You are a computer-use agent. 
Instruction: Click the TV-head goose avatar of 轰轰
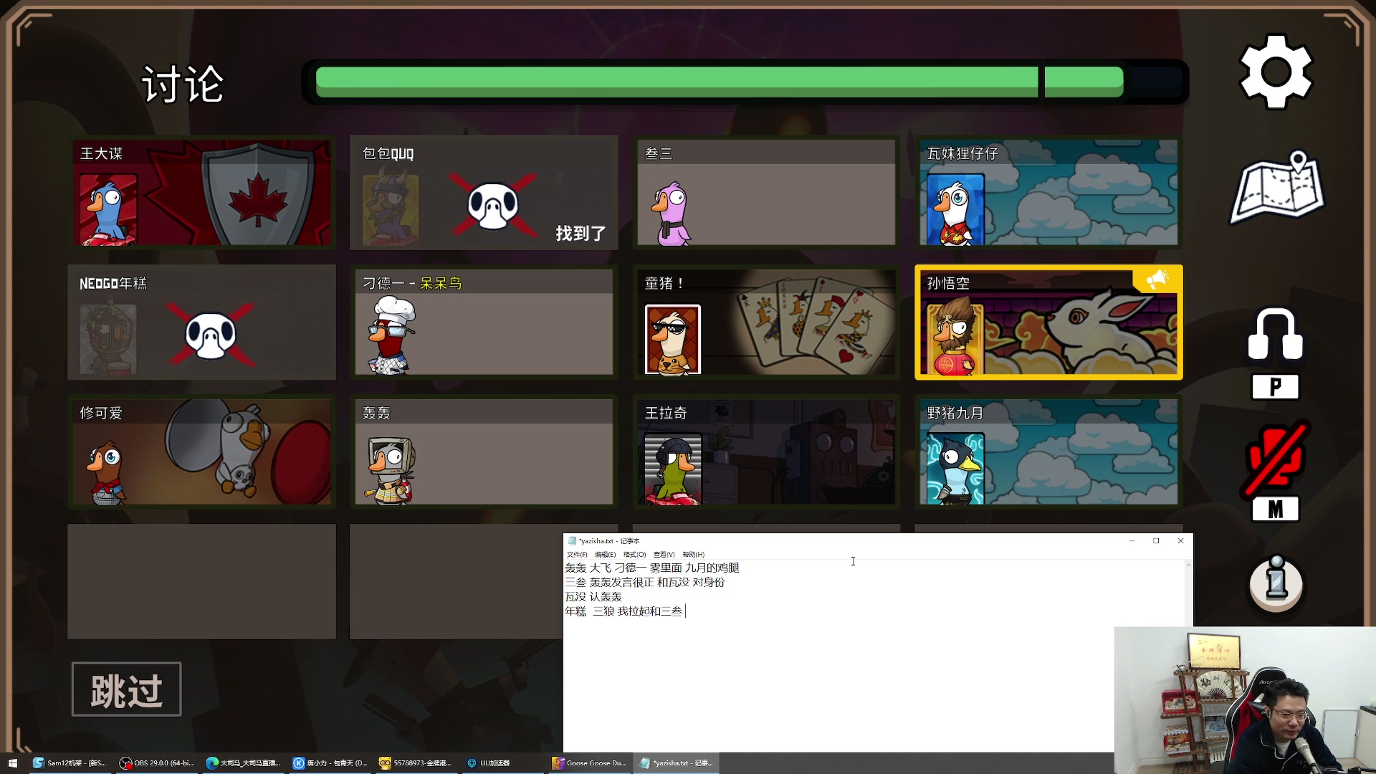click(391, 470)
